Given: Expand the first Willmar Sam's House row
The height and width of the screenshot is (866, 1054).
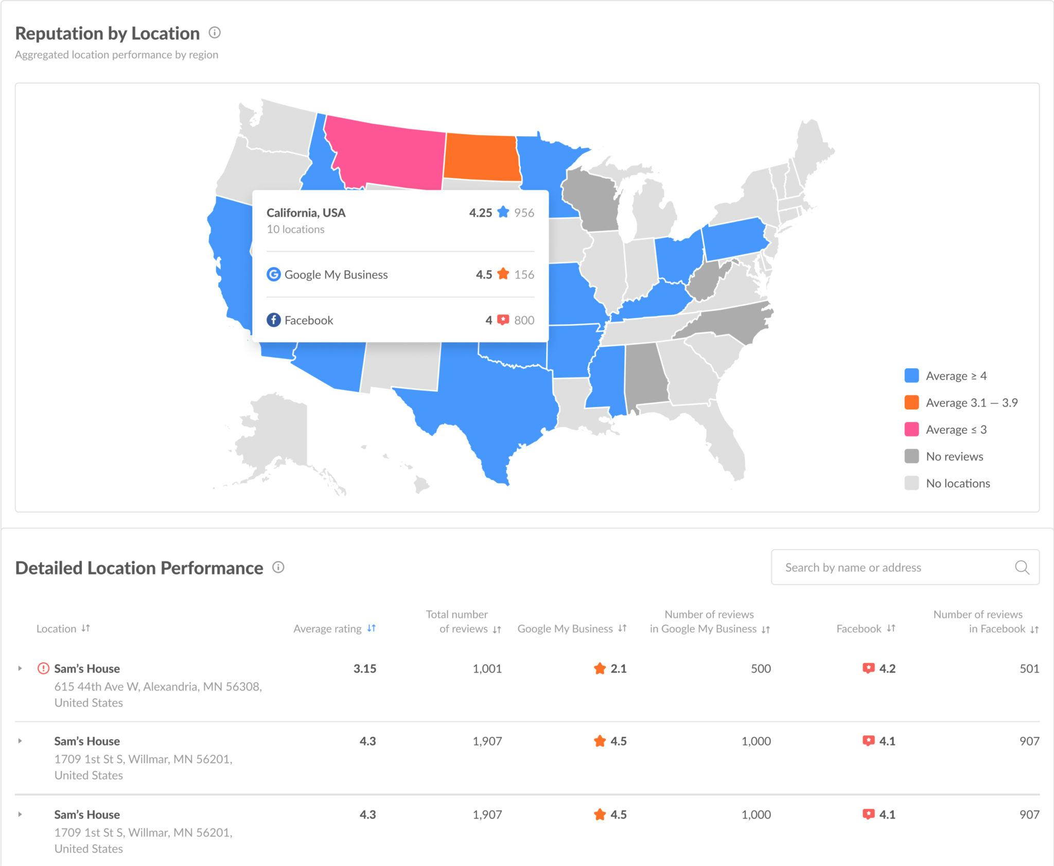Looking at the screenshot, I should (20, 741).
